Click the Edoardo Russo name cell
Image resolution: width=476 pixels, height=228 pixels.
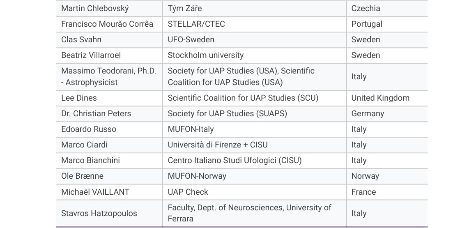click(89, 129)
